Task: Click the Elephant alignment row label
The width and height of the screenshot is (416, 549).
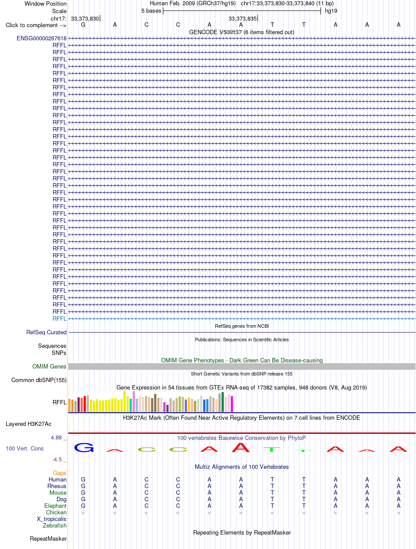Action: pos(56,506)
